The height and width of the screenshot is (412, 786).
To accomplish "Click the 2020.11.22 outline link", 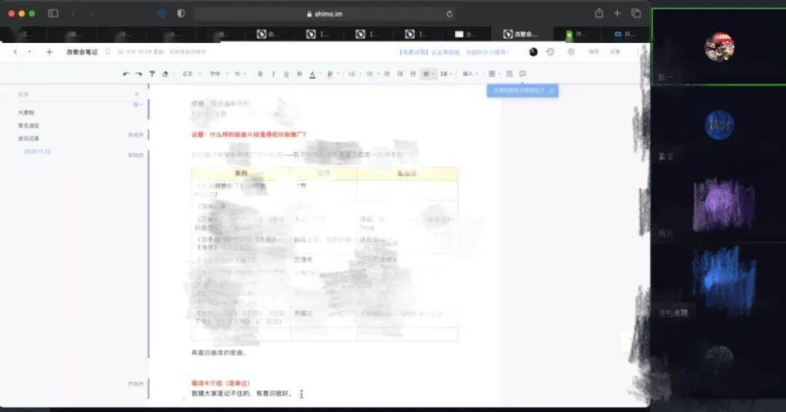I will coord(37,151).
